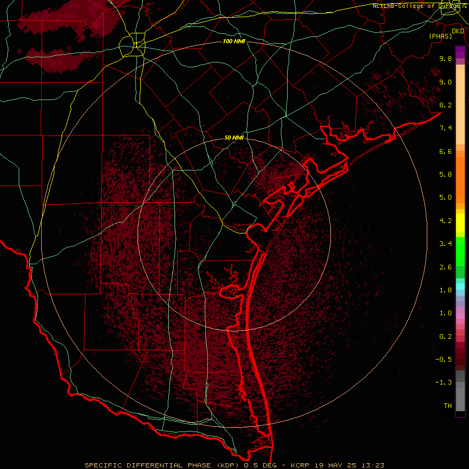Viewport: 469px width, 469px height.
Task: Click the KCRP timestamp 19 MAY 25 13:23
Action: click(x=337, y=465)
